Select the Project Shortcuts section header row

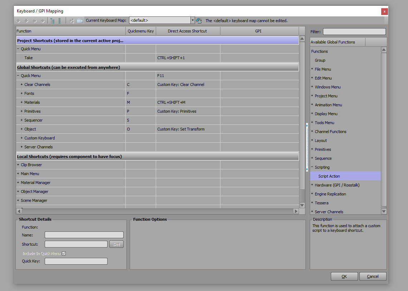tap(158, 41)
